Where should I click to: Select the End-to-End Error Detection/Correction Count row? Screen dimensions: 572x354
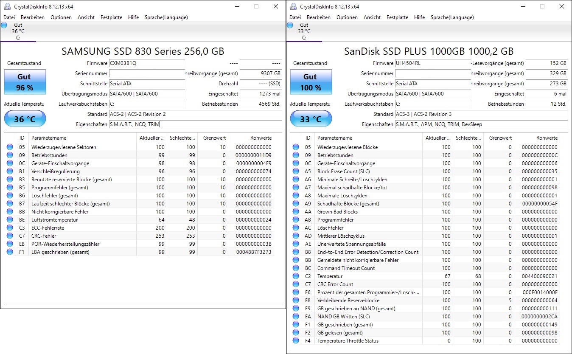pos(425,252)
